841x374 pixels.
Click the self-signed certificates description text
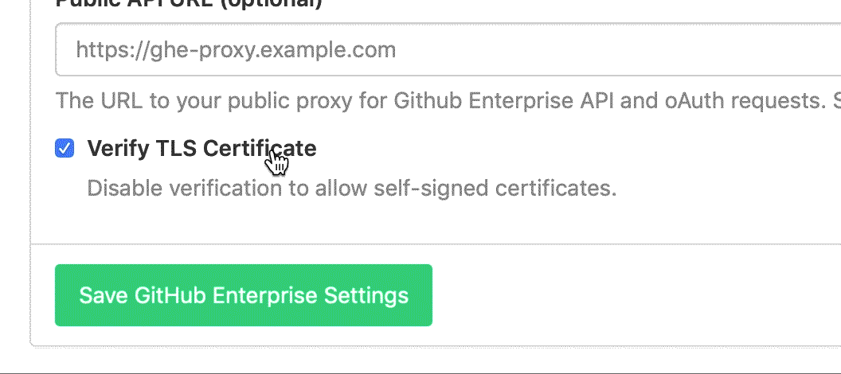[x=350, y=189]
